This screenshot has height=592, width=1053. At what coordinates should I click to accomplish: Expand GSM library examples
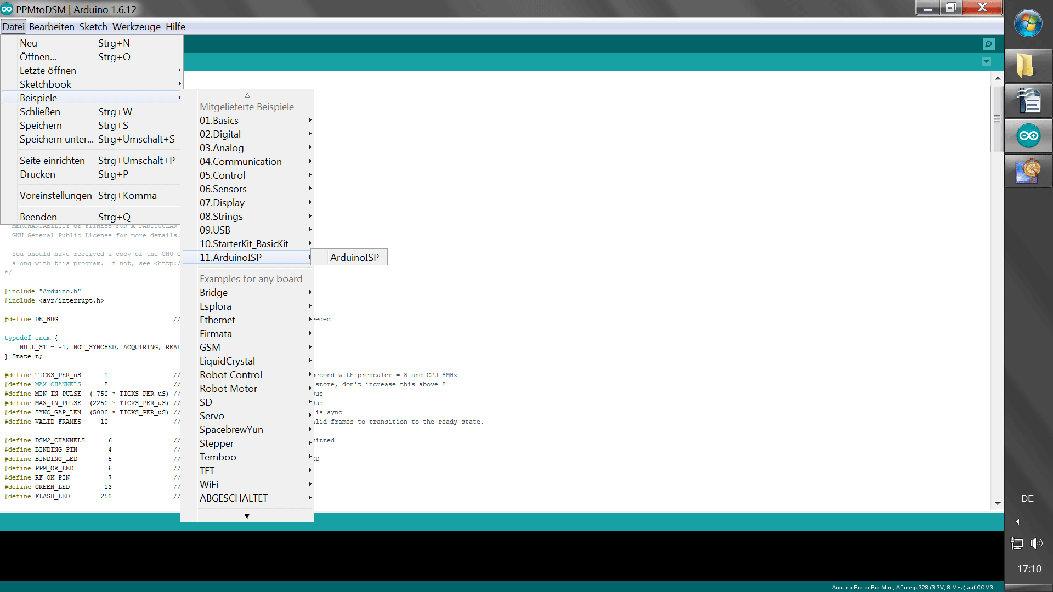click(247, 348)
